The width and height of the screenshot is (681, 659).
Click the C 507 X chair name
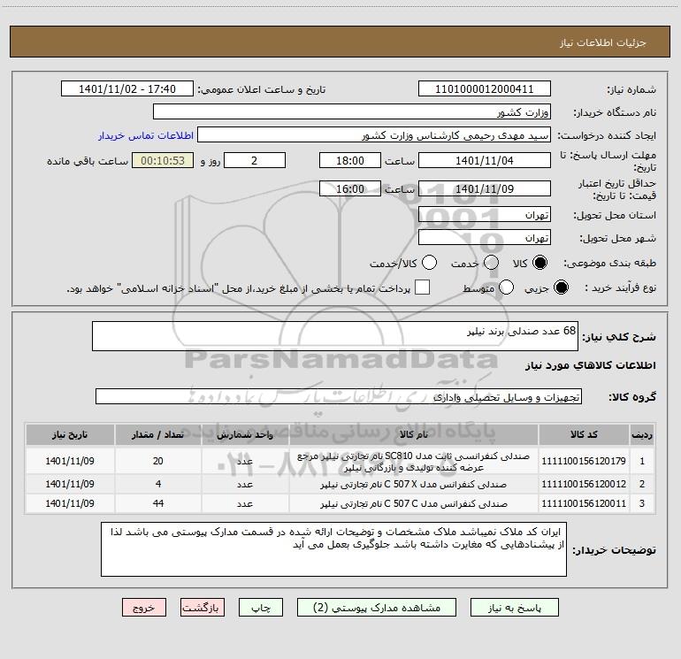(x=414, y=484)
